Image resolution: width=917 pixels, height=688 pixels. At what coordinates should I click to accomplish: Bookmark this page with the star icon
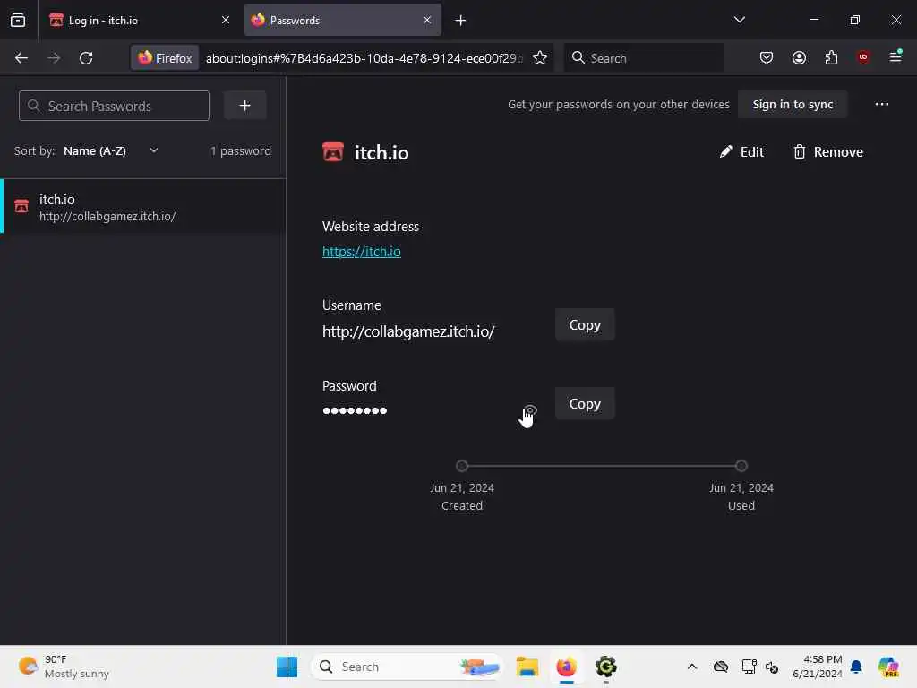coord(540,58)
